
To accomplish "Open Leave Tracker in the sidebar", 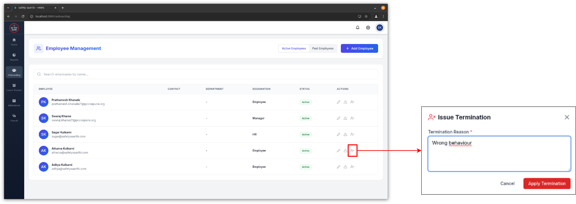I will [x=14, y=87].
